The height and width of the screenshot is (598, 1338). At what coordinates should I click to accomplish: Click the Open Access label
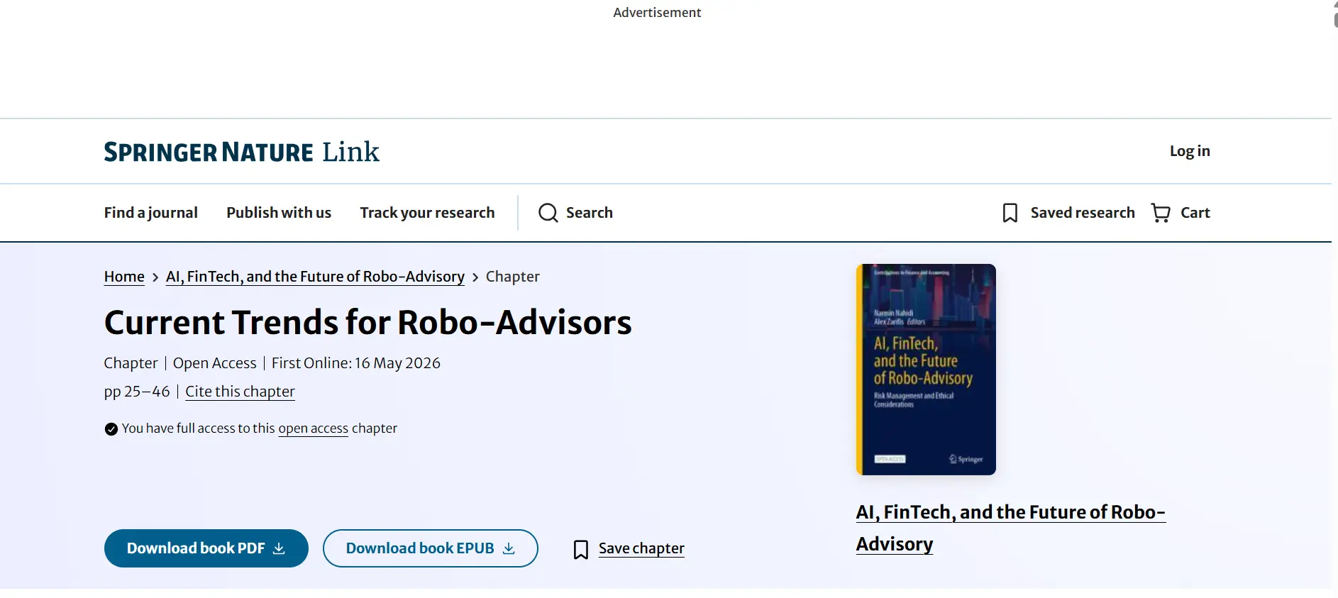(x=214, y=363)
